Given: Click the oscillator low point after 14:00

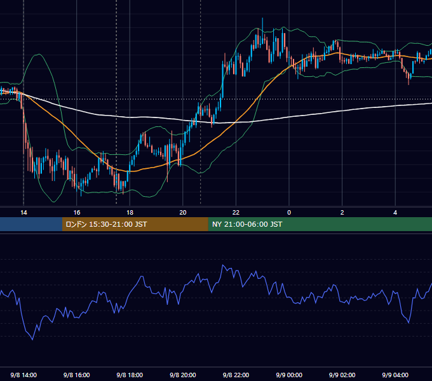Looking at the screenshot, I should click(x=32, y=339).
